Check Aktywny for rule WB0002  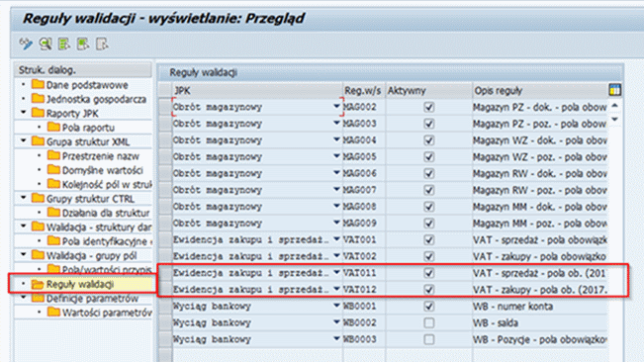[428, 322]
